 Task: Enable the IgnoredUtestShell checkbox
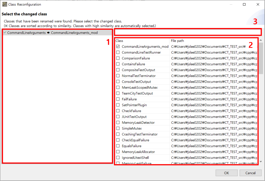118,157
